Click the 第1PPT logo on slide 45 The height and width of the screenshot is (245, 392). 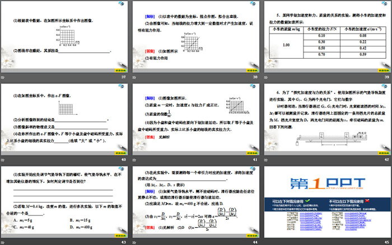pos(328,183)
